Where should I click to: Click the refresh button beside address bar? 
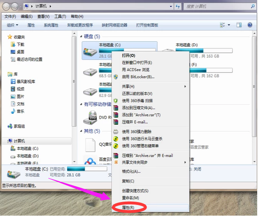pyautogui.click(x=178, y=7)
